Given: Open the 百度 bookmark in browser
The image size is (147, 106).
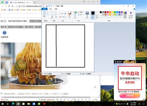Looking at the screenshot, I should pyautogui.click(x=11, y=10).
